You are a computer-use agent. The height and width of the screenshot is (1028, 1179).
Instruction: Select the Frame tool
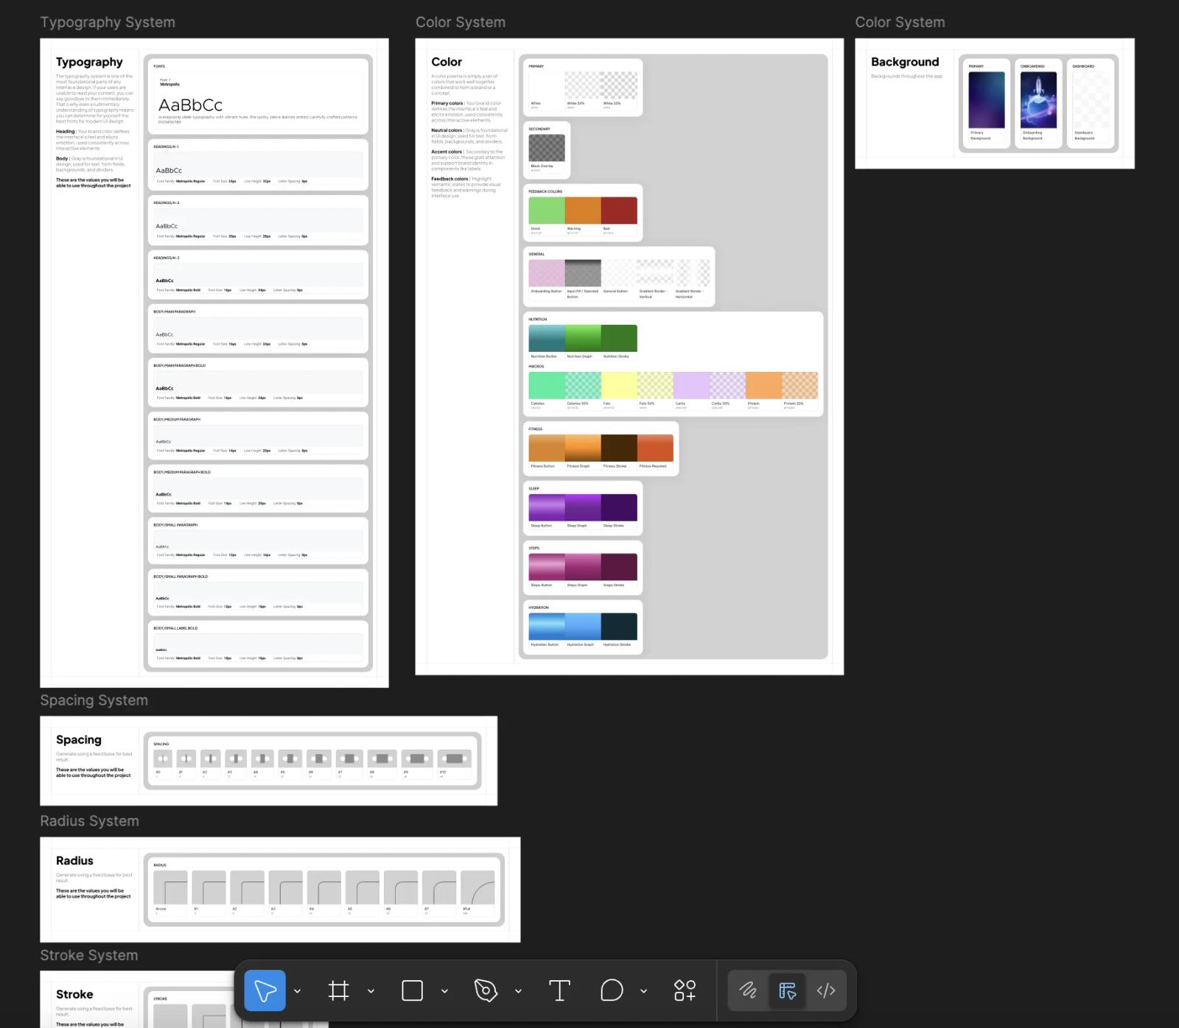[x=338, y=990]
